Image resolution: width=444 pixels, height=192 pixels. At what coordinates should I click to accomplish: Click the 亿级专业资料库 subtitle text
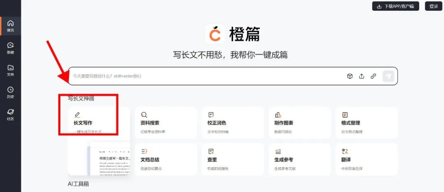point(153,132)
